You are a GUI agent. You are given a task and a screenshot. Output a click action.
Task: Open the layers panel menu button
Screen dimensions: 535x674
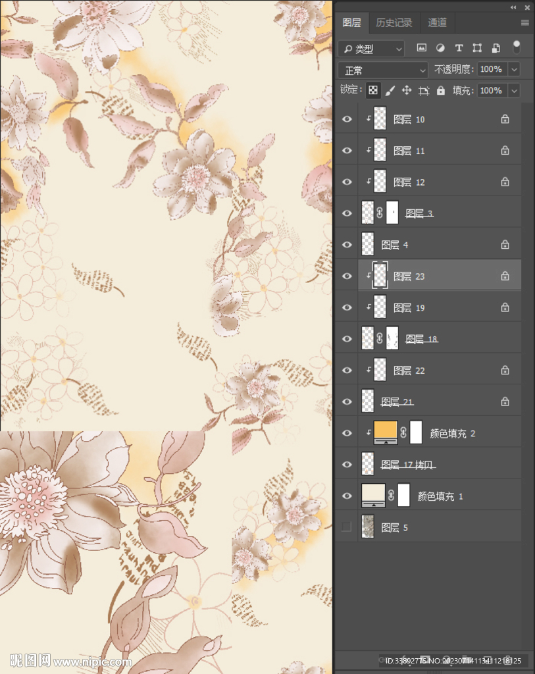[524, 23]
